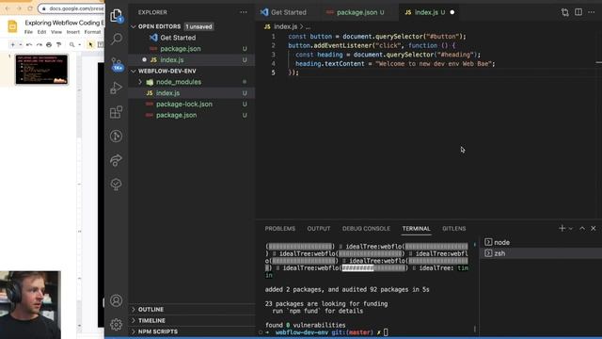Open the Extensions view
Viewport: 602px width, 339px height.
[x=116, y=112]
